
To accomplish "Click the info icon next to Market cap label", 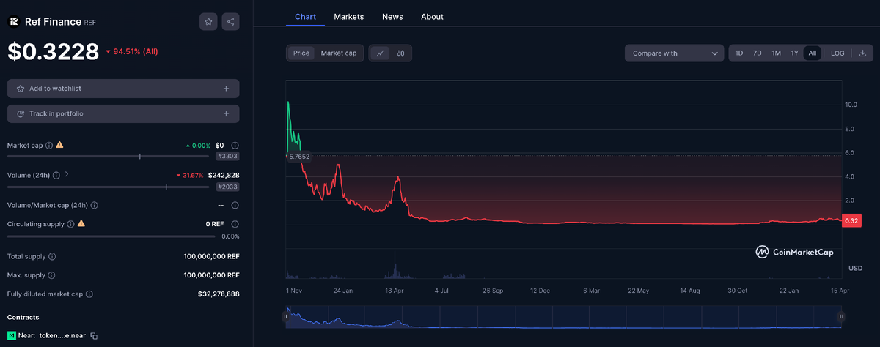I will pos(49,145).
